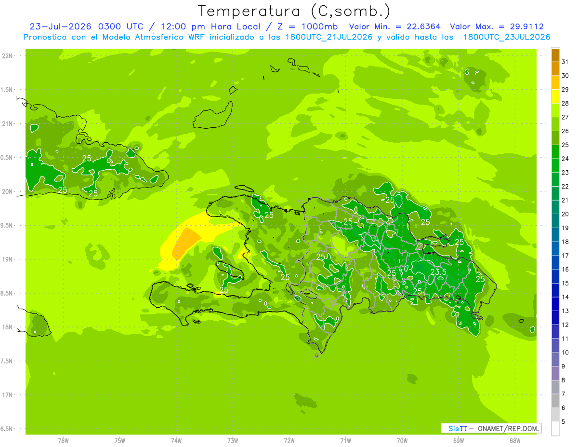Click the 71W longitude label
The width and height of the screenshot is (578, 447).
pyautogui.click(x=345, y=440)
